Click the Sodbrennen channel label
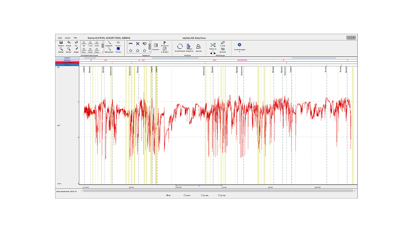 (x=67, y=63)
